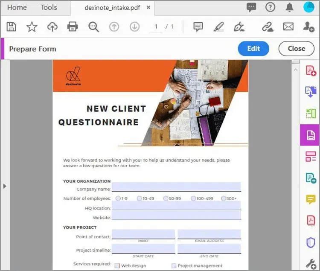Select the purple Prepare Form sidebar tool
320x271 pixels.
(x=310, y=135)
